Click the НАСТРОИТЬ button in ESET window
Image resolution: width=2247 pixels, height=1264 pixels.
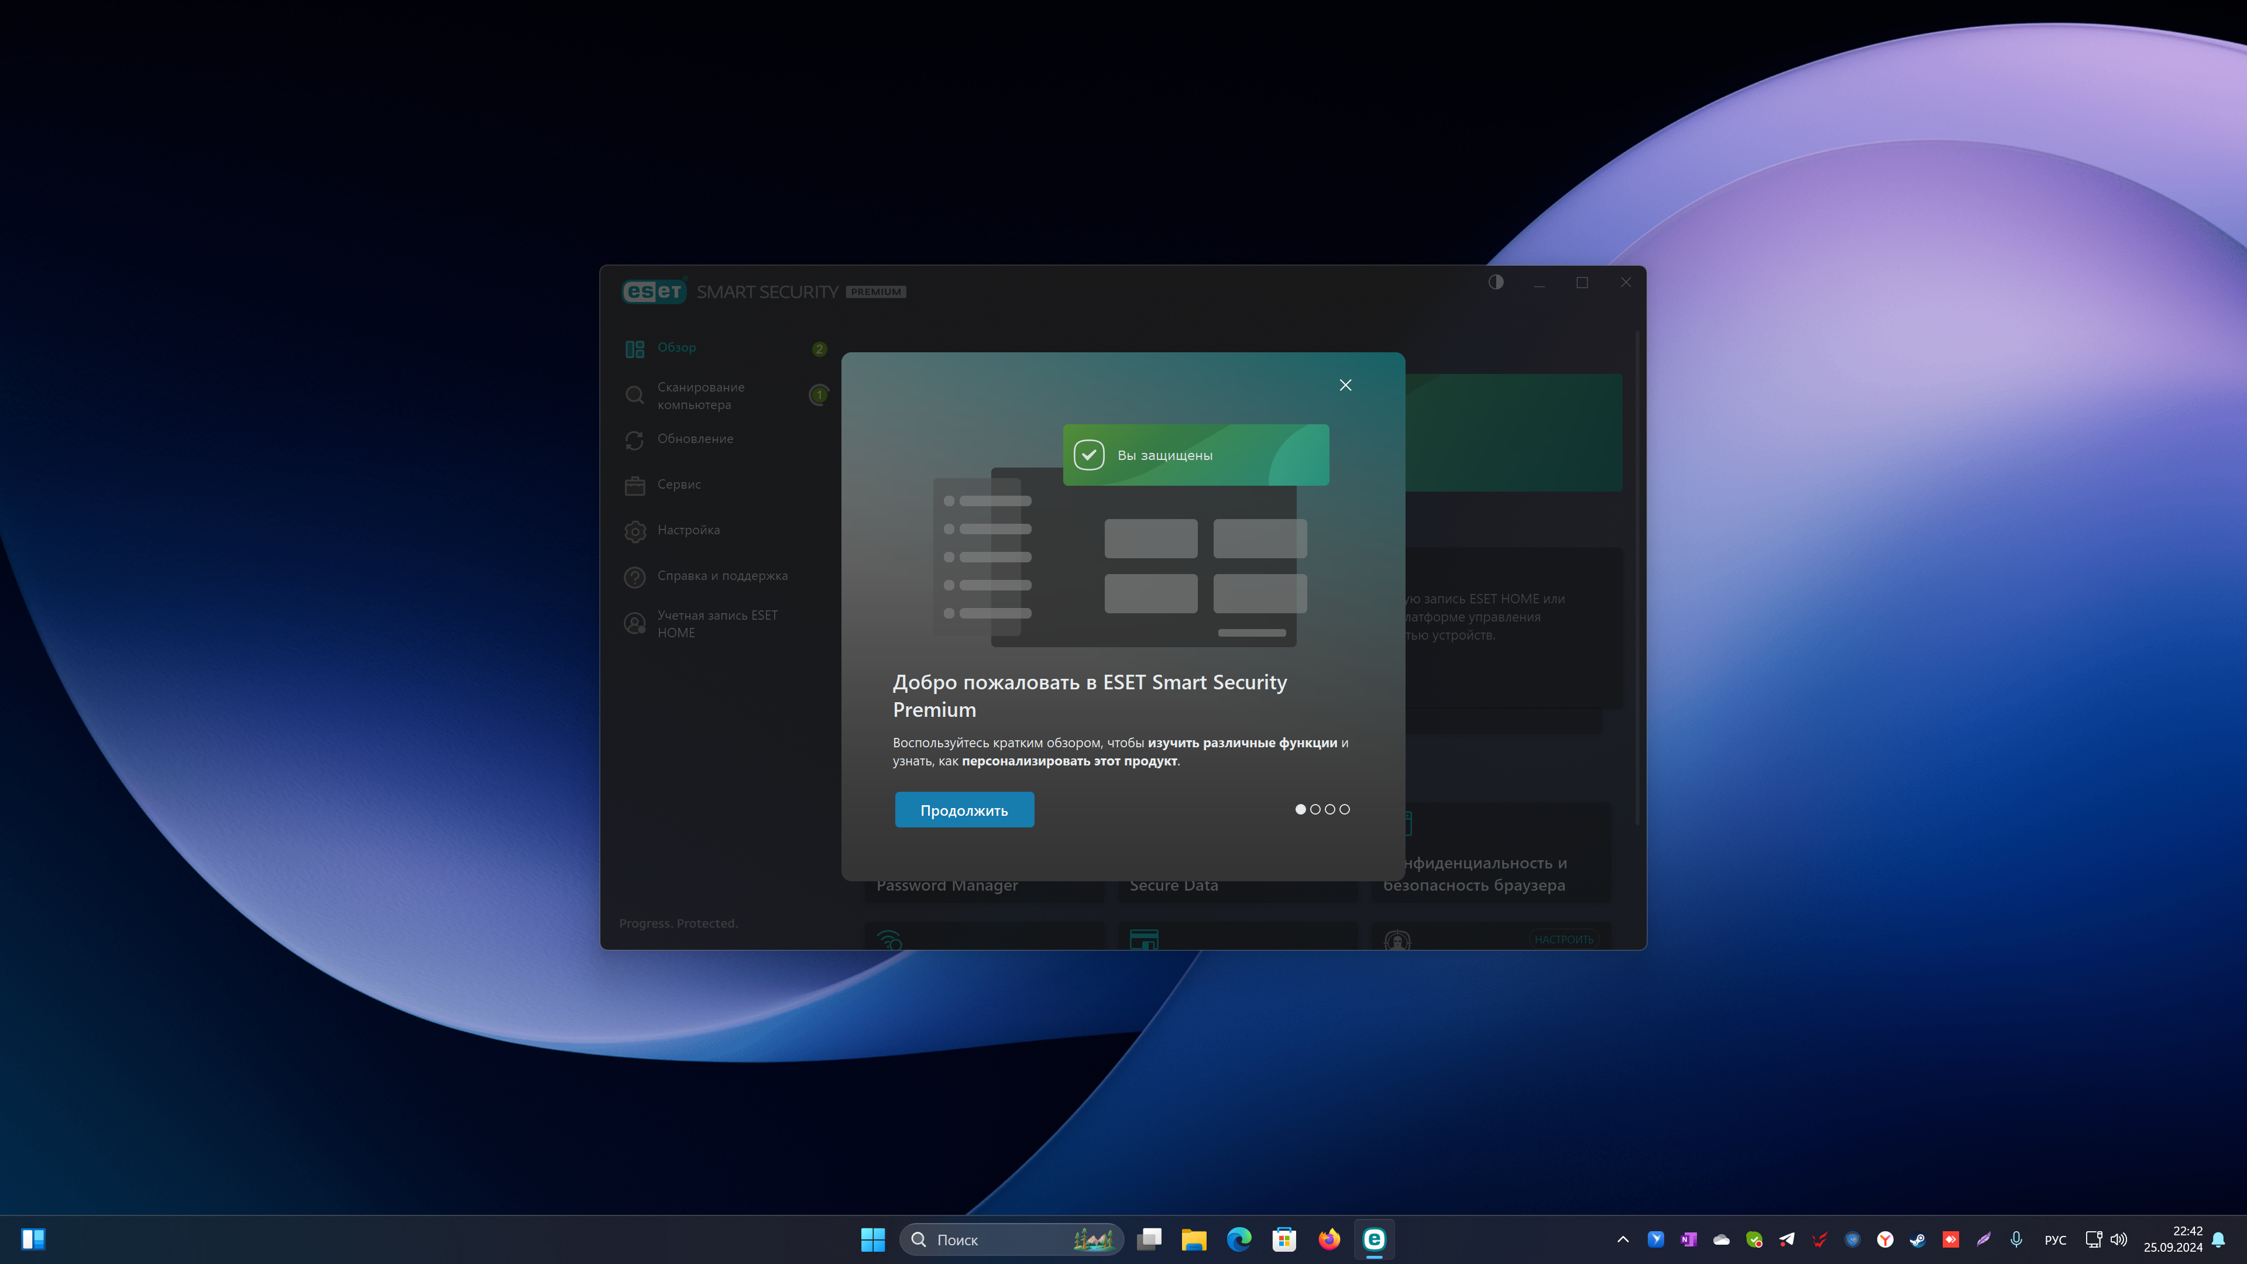pos(1564,939)
